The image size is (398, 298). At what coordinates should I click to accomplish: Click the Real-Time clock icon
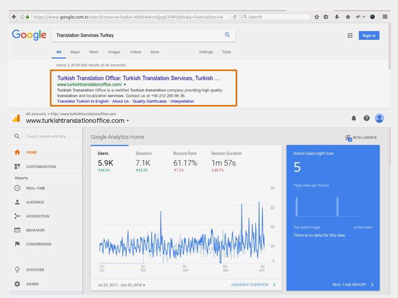tap(17, 188)
